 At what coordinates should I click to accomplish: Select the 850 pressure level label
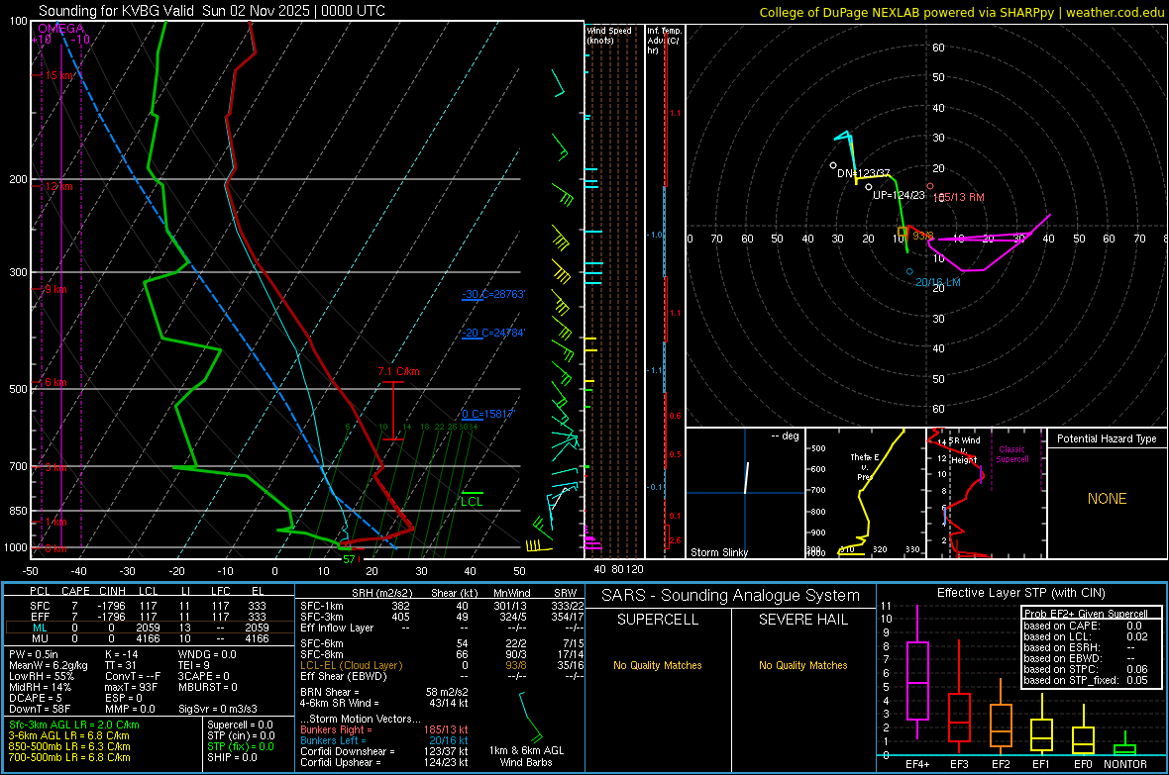18,511
